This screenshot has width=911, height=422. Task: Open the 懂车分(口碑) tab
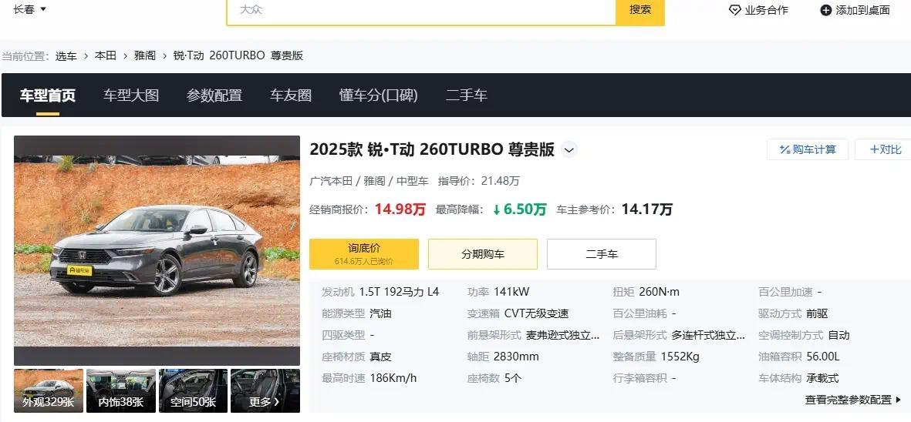[x=378, y=95]
